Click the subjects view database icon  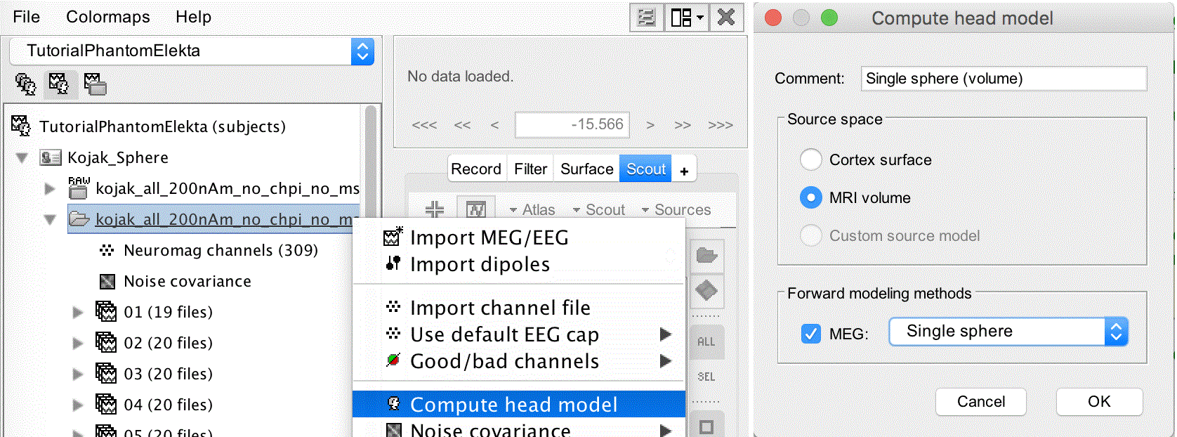25,84
